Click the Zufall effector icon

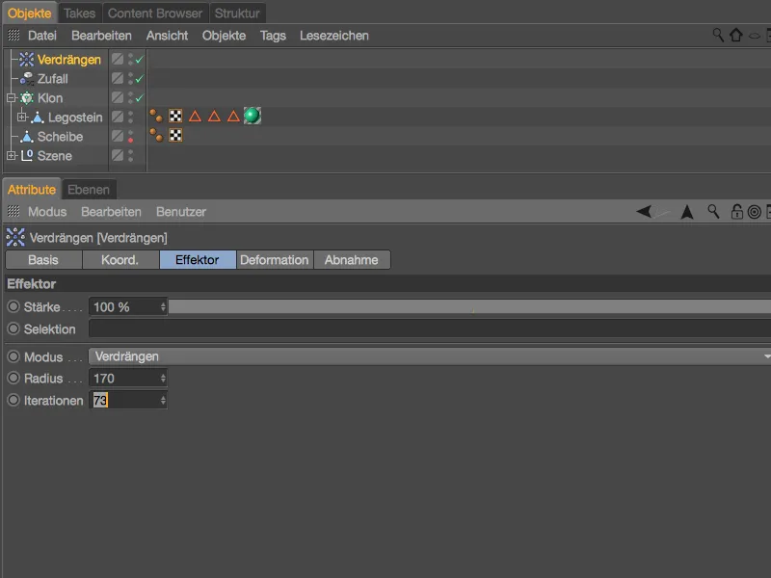coord(25,78)
